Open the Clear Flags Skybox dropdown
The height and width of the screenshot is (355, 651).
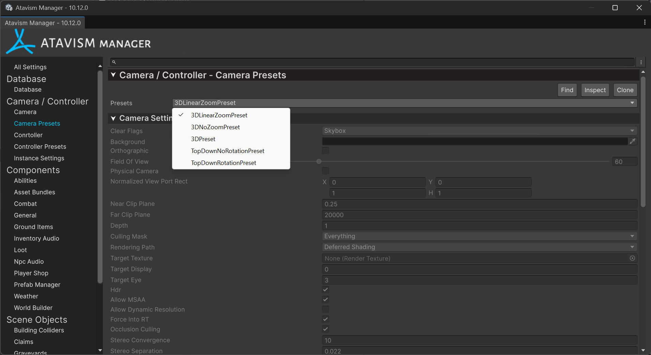[x=479, y=131]
